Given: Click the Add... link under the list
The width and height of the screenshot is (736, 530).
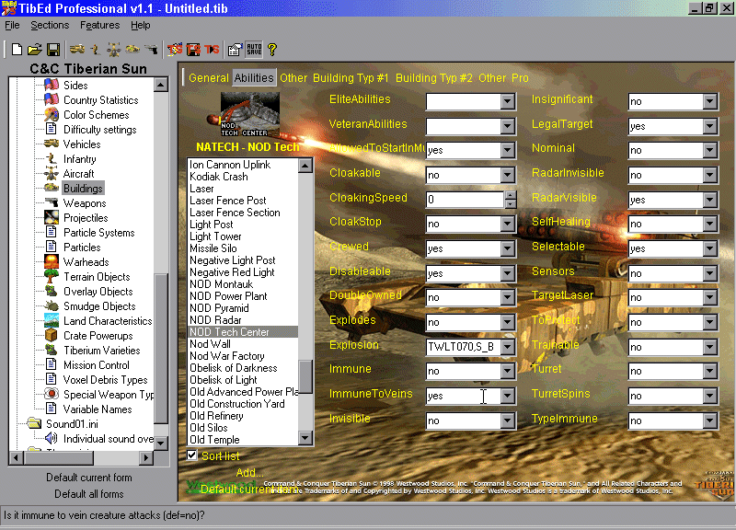Looking at the screenshot, I should [249, 472].
